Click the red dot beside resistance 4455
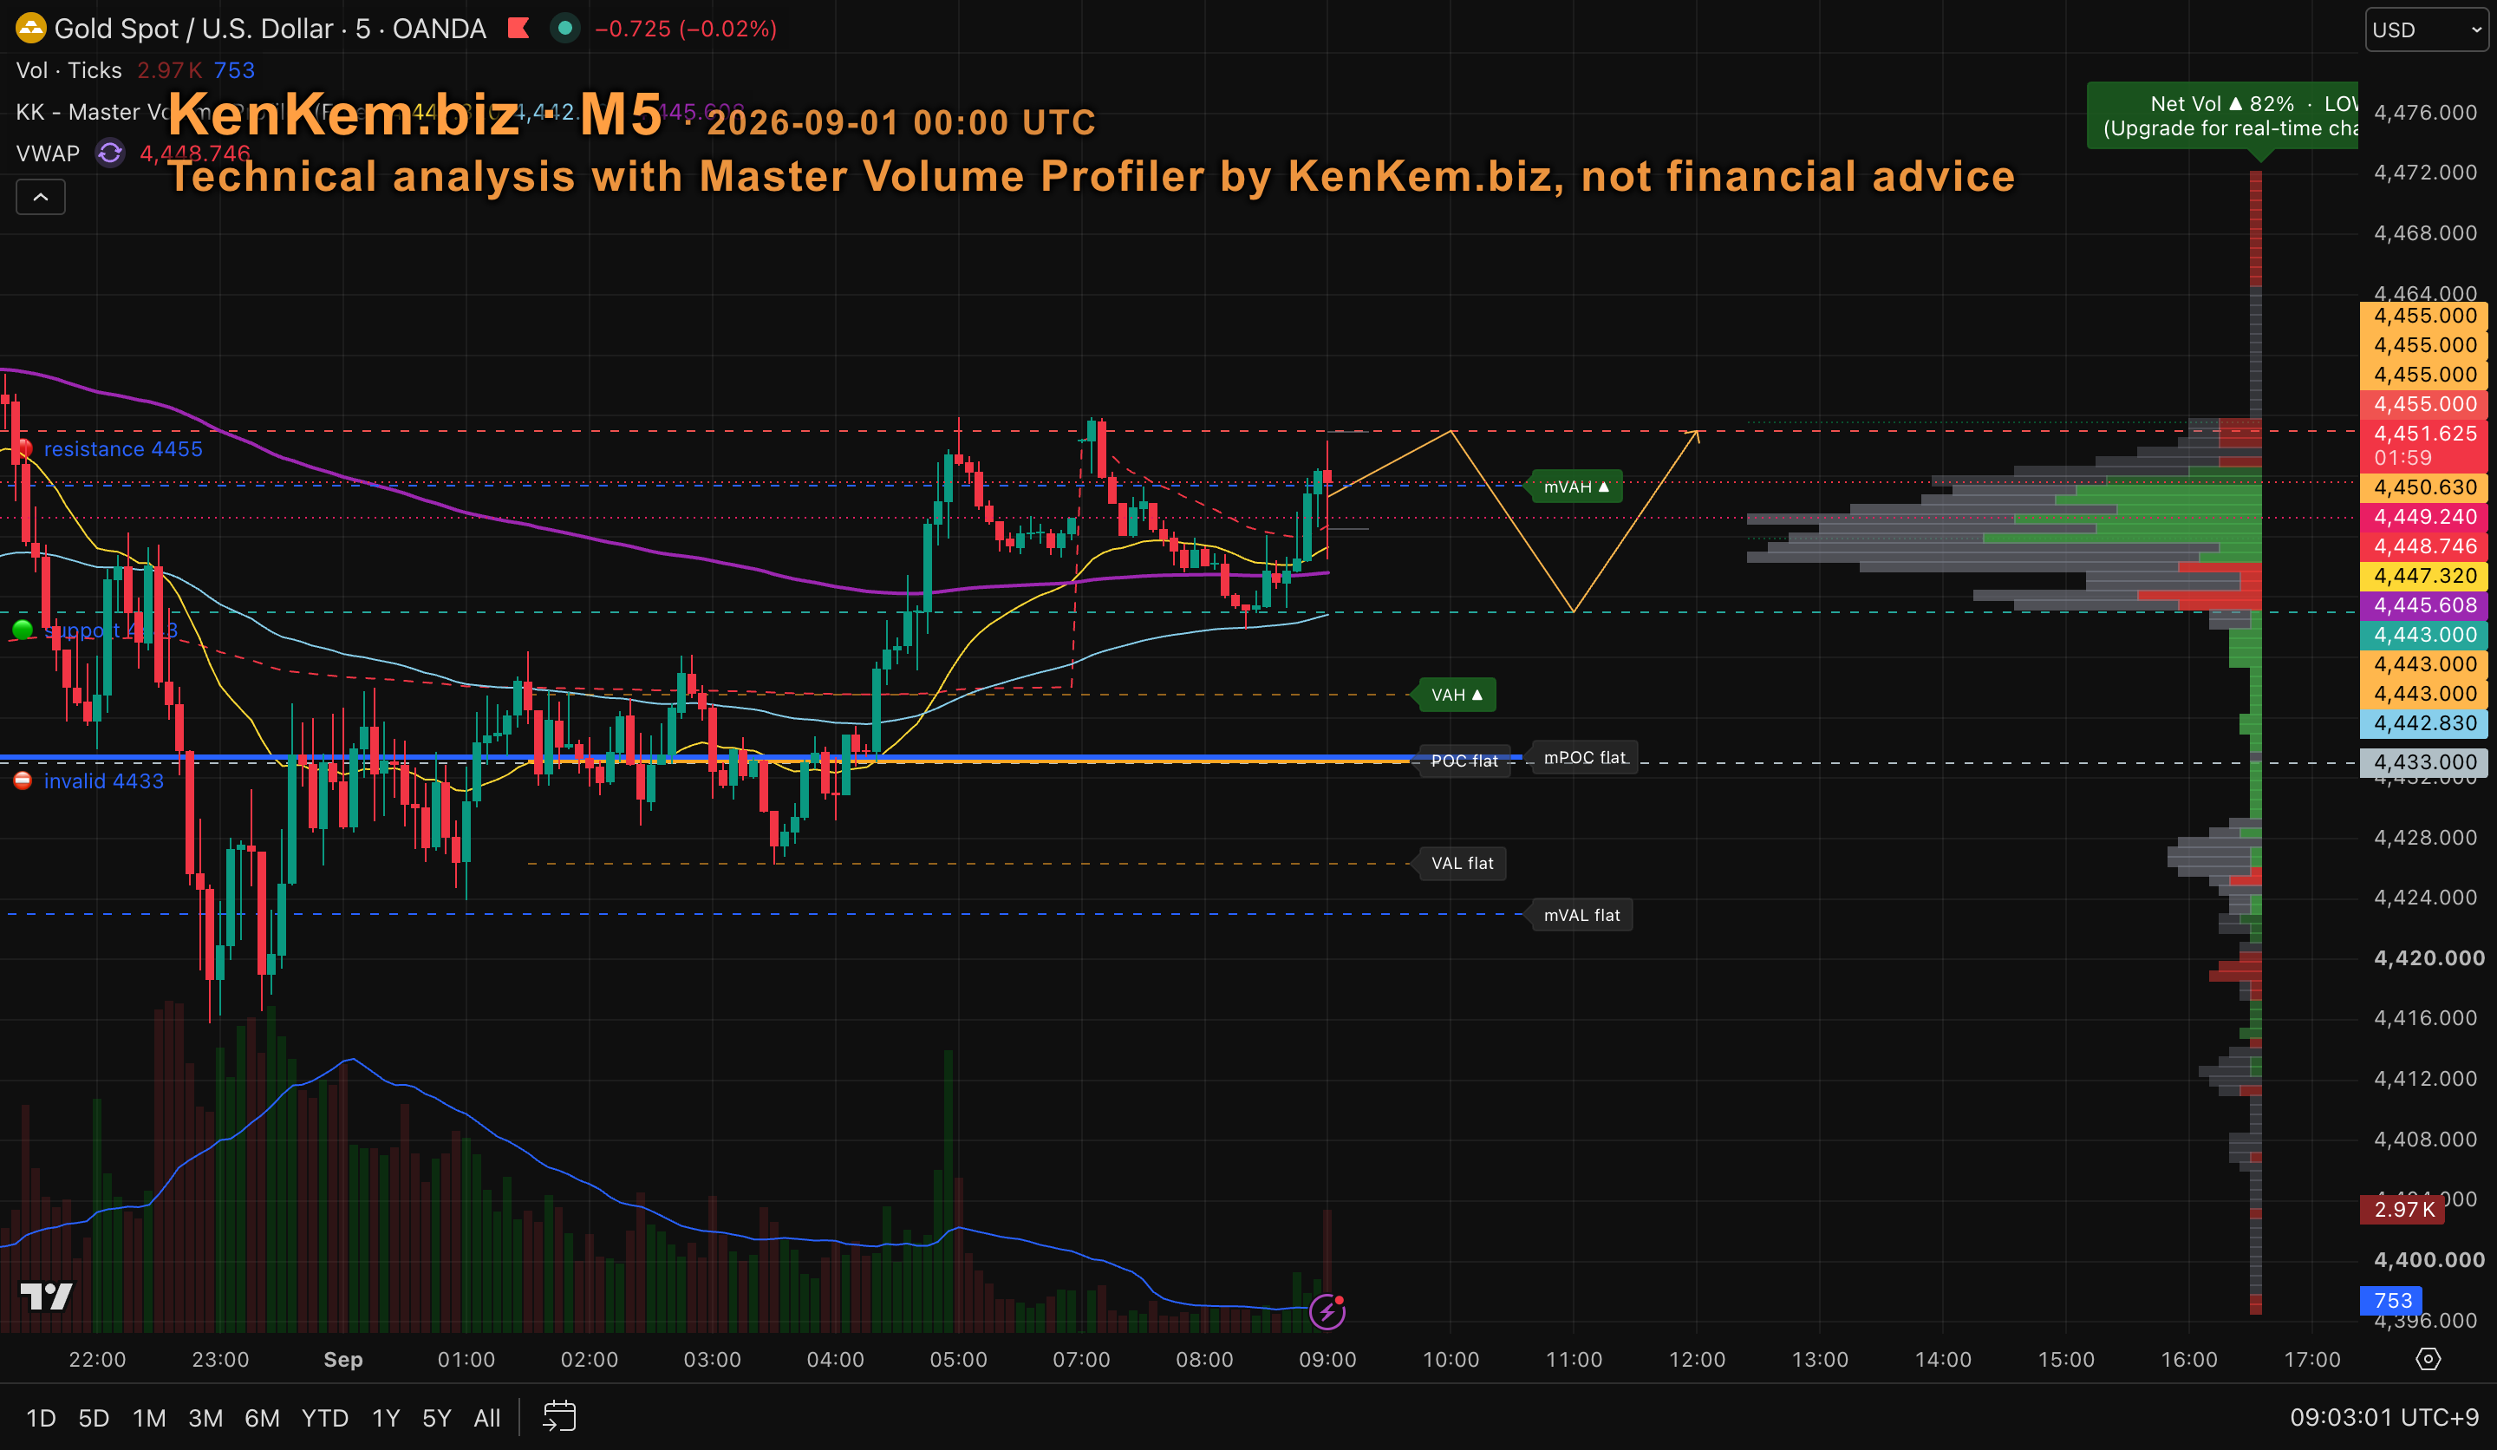 23,449
